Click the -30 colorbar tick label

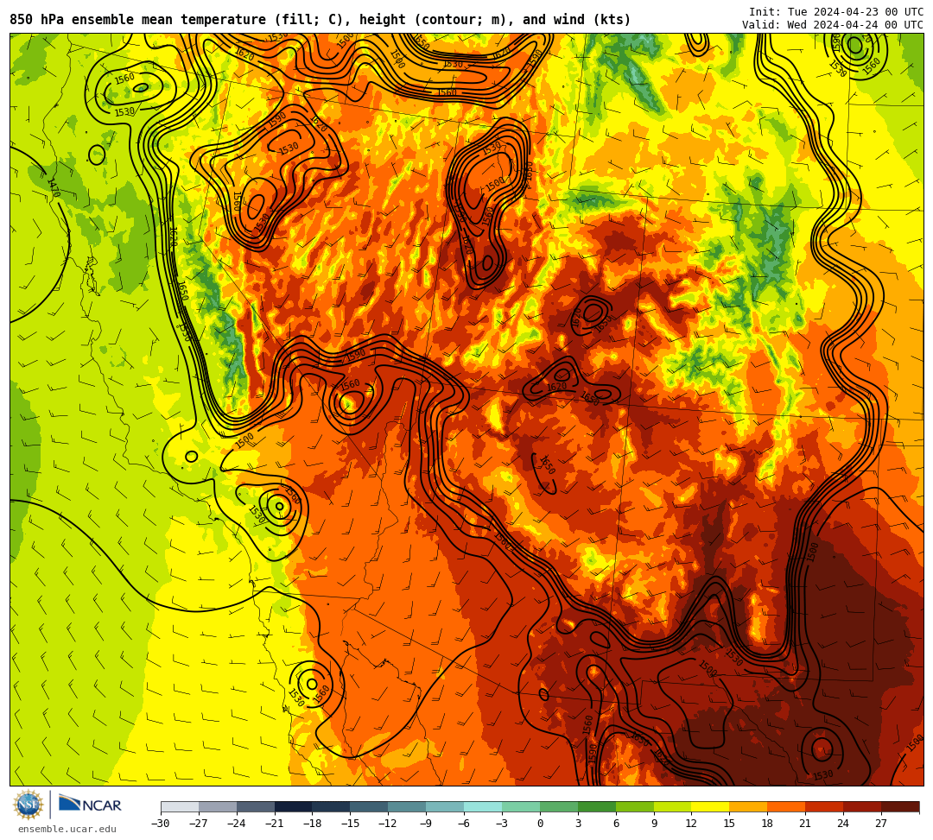pyautogui.click(x=161, y=824)
